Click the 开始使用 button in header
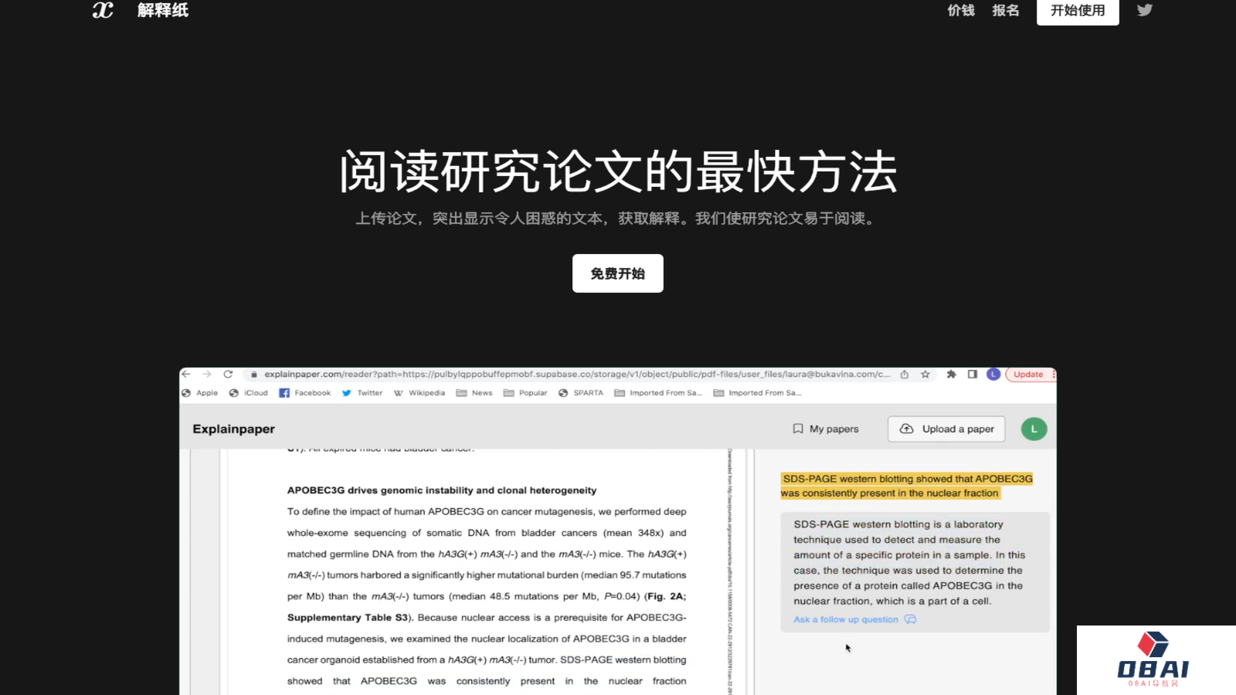The image size is (1236, 695). coord(1078,11)
